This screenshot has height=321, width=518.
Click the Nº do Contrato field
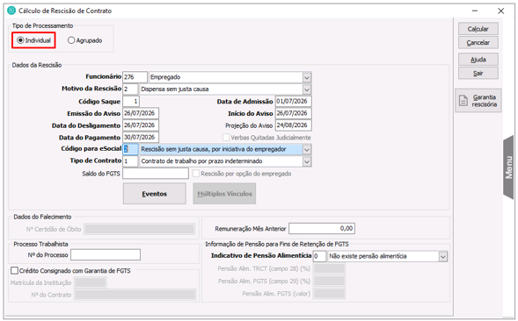tap(135, 295)
